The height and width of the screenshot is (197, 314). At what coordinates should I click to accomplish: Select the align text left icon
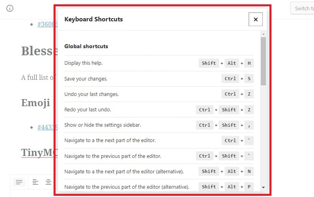(35, 182)
